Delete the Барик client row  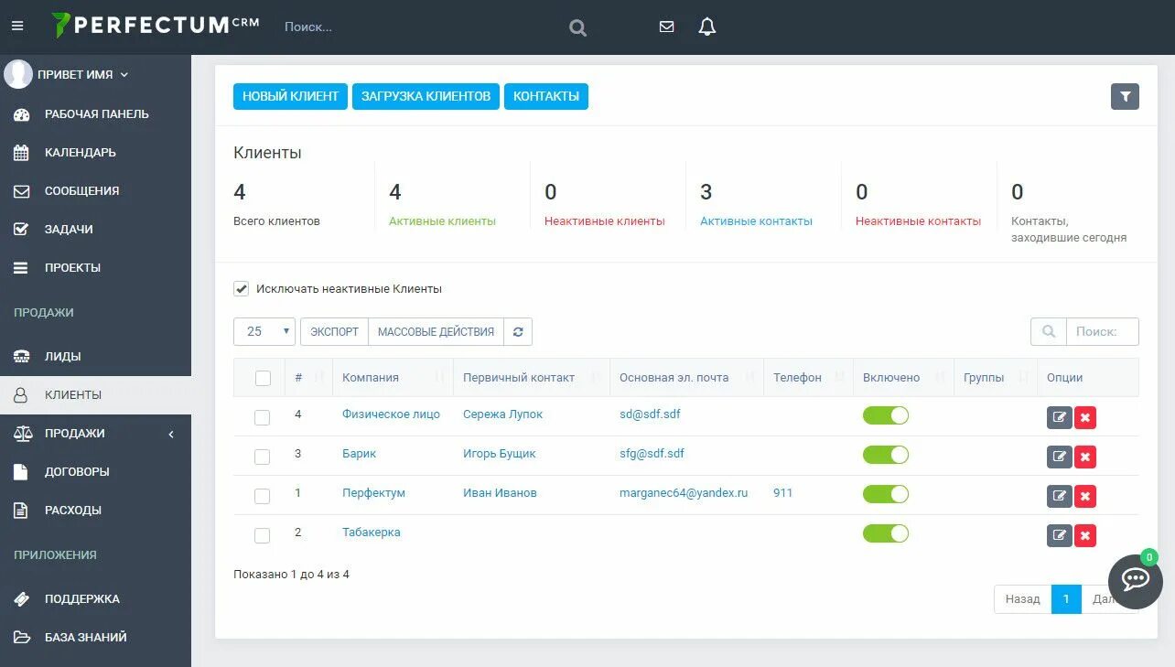1085,457
